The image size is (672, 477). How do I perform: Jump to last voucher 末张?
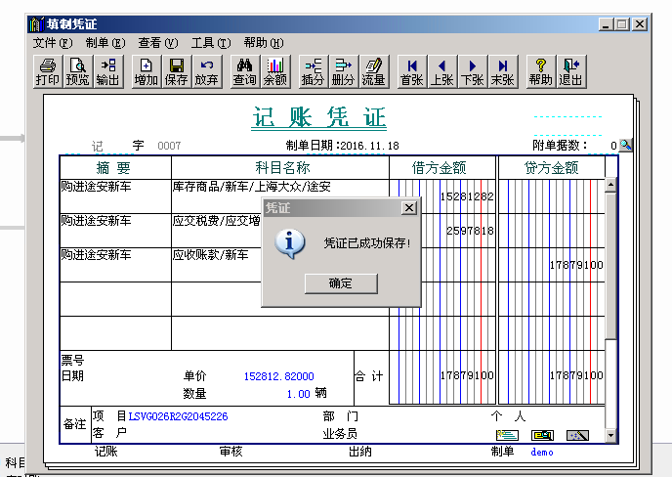pos(503,71)
